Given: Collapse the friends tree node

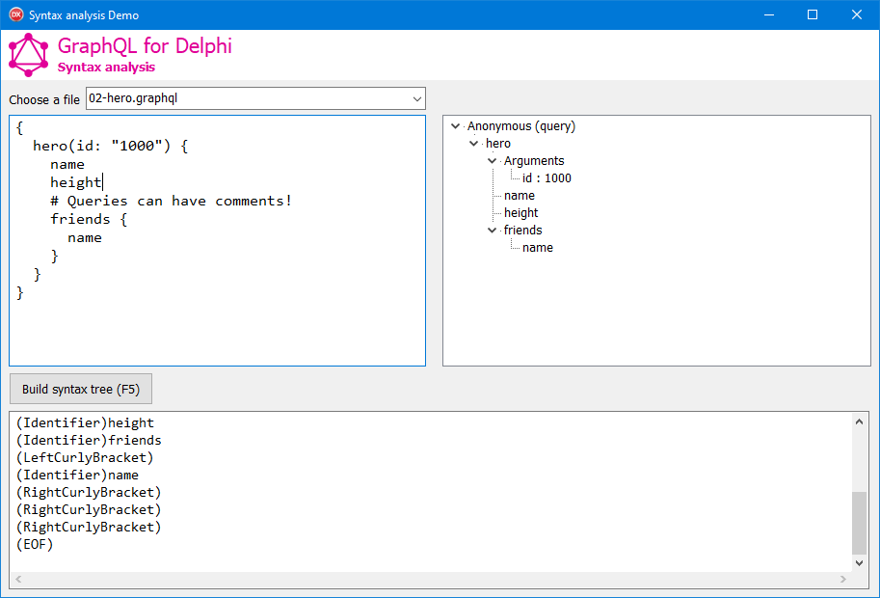Looking at the screenshot, I should 492,231.
